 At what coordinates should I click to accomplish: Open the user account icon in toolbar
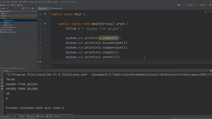pos(179,5)
